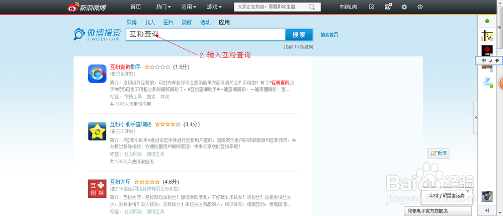Open developer 柏伦 link
Viewport: 503px width, 216px height.
click(120, 74)
